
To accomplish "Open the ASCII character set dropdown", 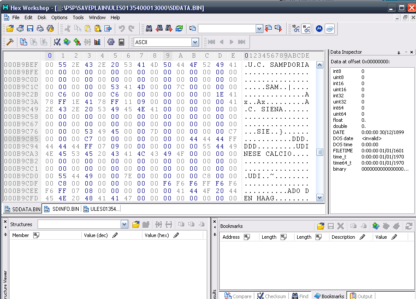I will (195, 42).
